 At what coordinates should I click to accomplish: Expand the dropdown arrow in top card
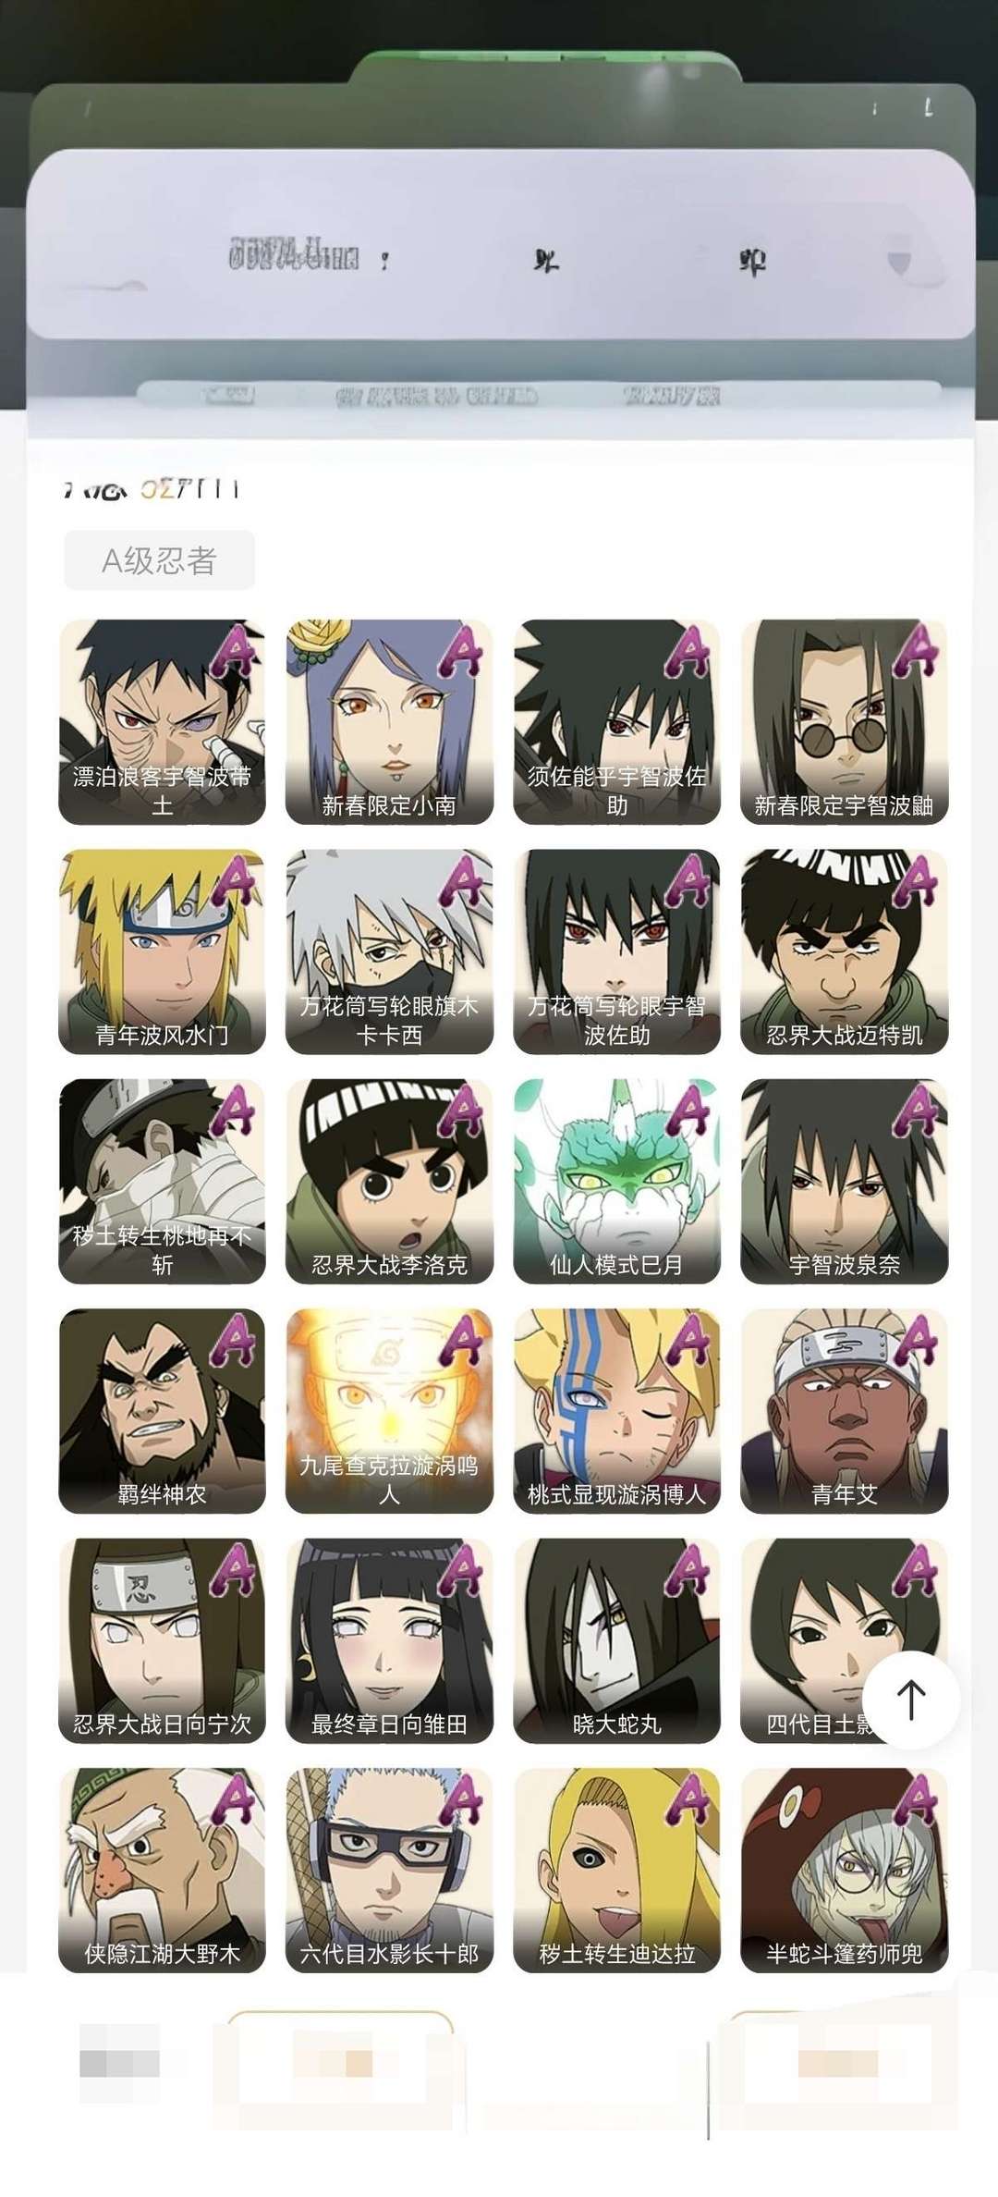(x=898, y=263)
